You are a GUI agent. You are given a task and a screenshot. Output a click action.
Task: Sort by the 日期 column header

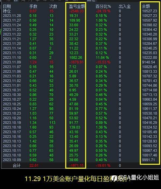(x=7, y=6)
